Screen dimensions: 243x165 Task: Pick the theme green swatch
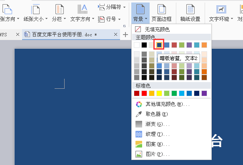(182, 45)
